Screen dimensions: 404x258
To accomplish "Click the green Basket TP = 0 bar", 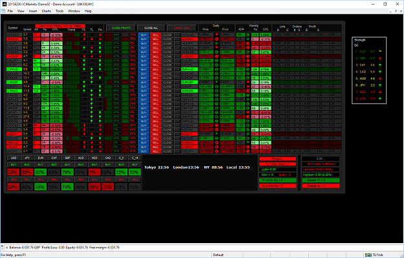I will pos(321,180).
